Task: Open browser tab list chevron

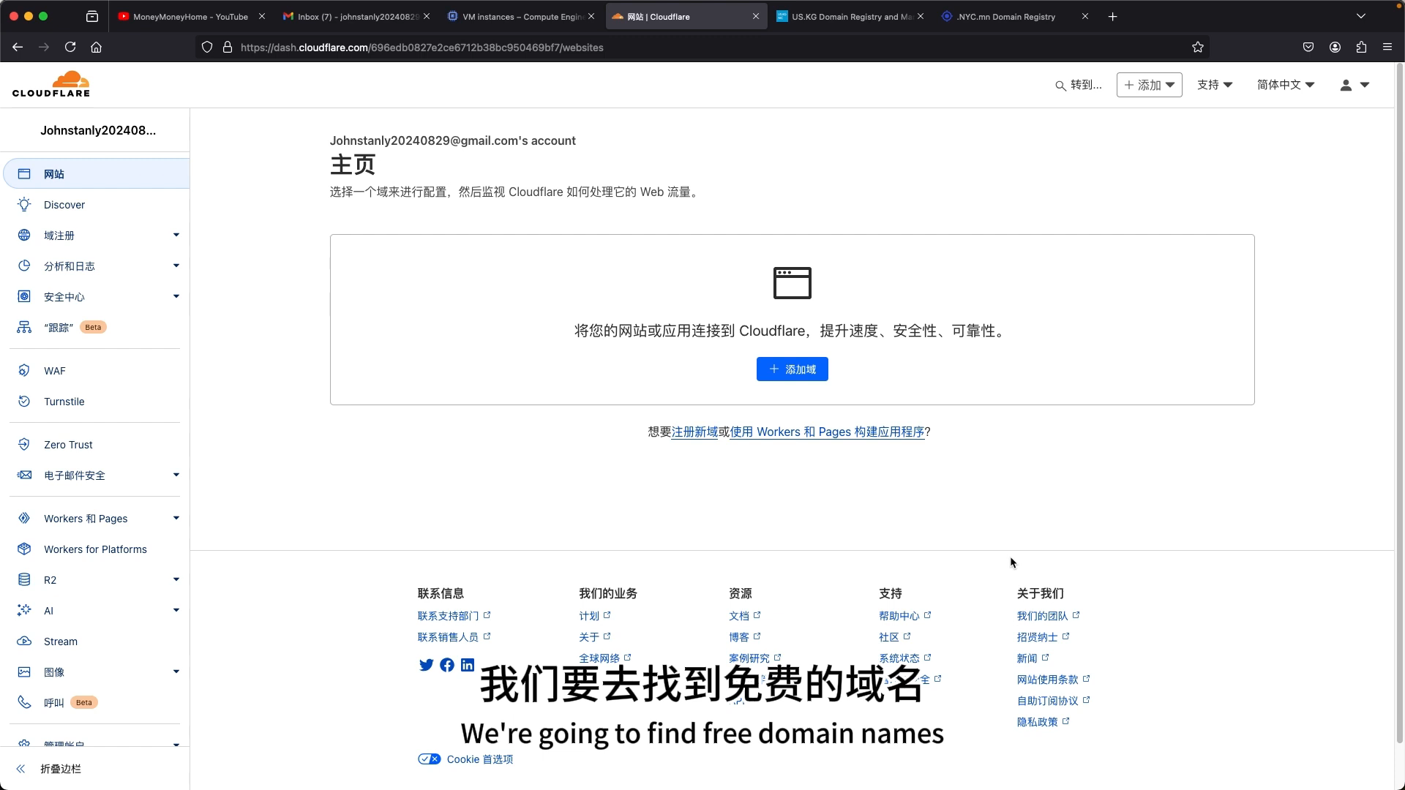Action: pyautogui.click(x=1361, y=16)
